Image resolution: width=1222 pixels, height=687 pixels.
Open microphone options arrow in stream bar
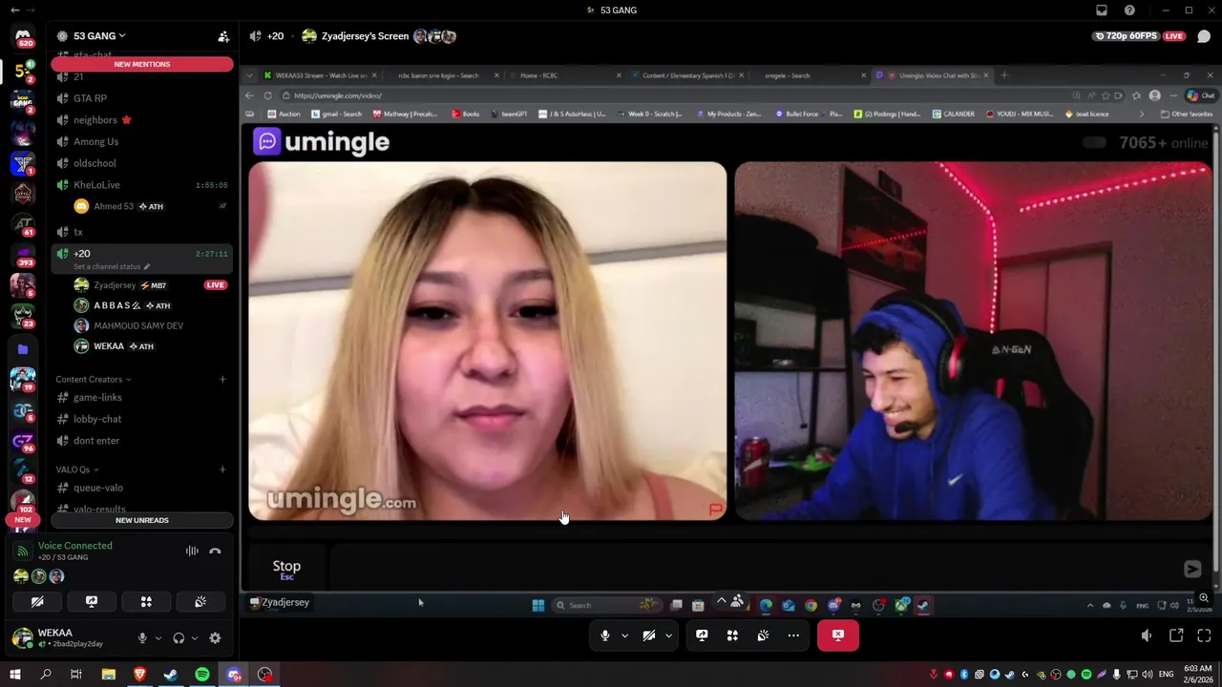624,635
